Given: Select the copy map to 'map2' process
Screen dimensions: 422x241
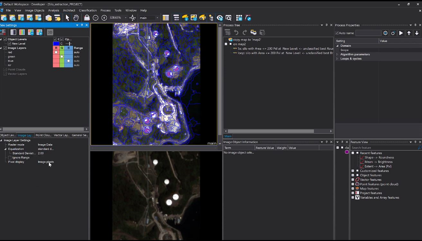Looking at the screenshot, I should coord(247,40).
